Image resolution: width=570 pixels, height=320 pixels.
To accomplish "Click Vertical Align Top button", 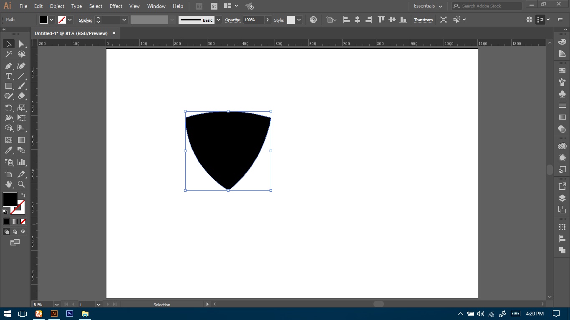I will click(x=381, y=20).
